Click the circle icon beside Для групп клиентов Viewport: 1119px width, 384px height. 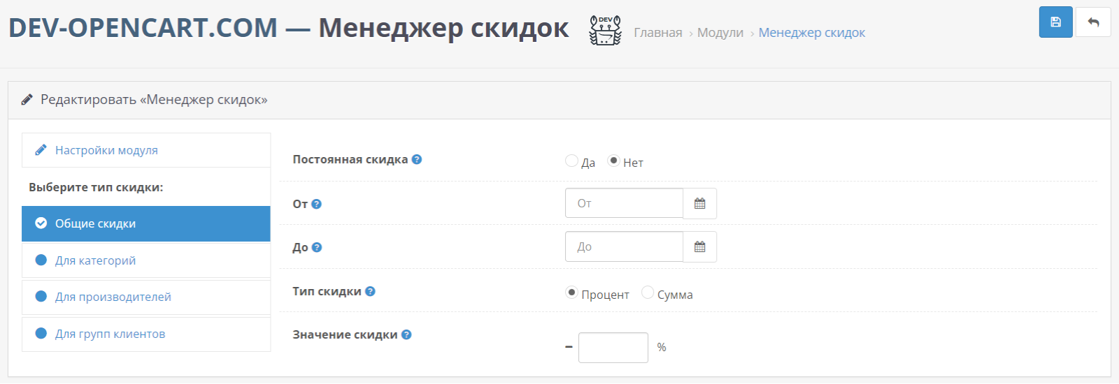41,334
